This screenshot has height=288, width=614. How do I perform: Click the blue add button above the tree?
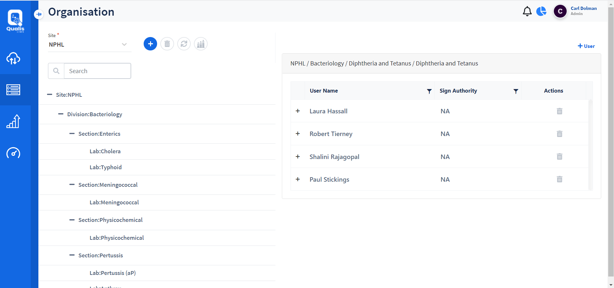tap(150, 44)
